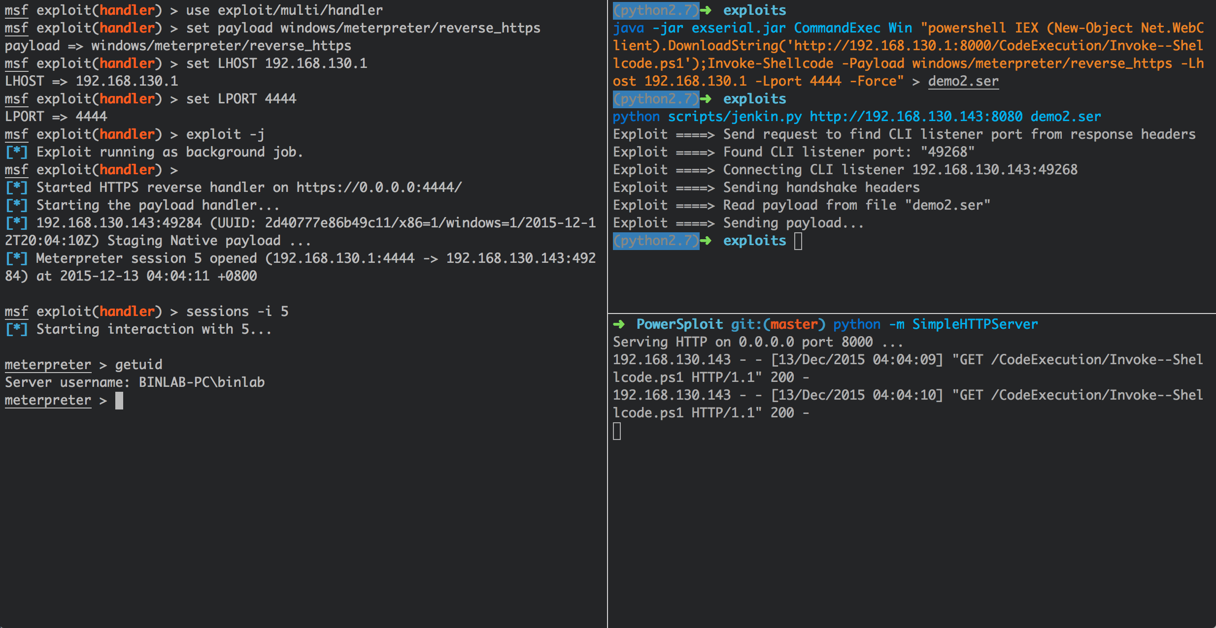
Task: Click the meterpreter prompt cursor block
Action: point(119,401)
